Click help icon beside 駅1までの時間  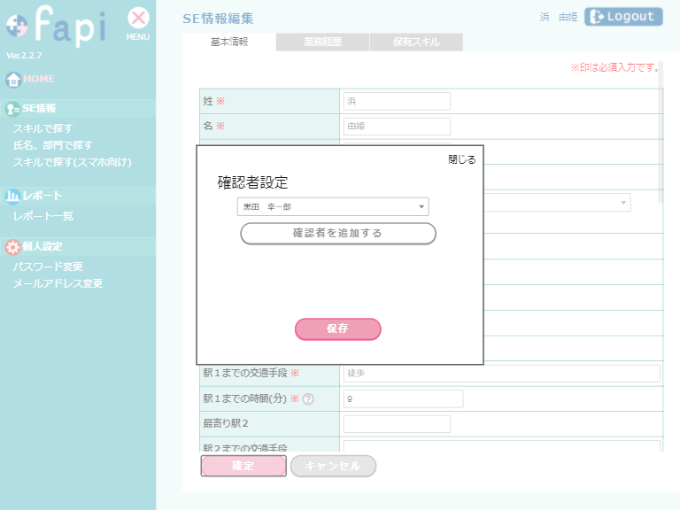point(309,399)
